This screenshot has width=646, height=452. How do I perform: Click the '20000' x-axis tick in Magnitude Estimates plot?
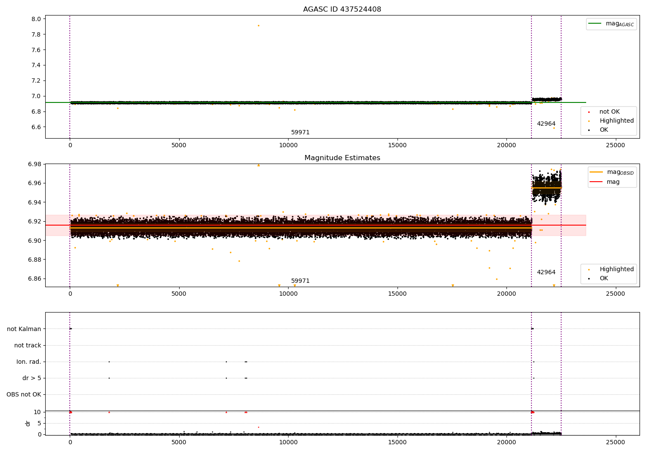tap(506, 294)
